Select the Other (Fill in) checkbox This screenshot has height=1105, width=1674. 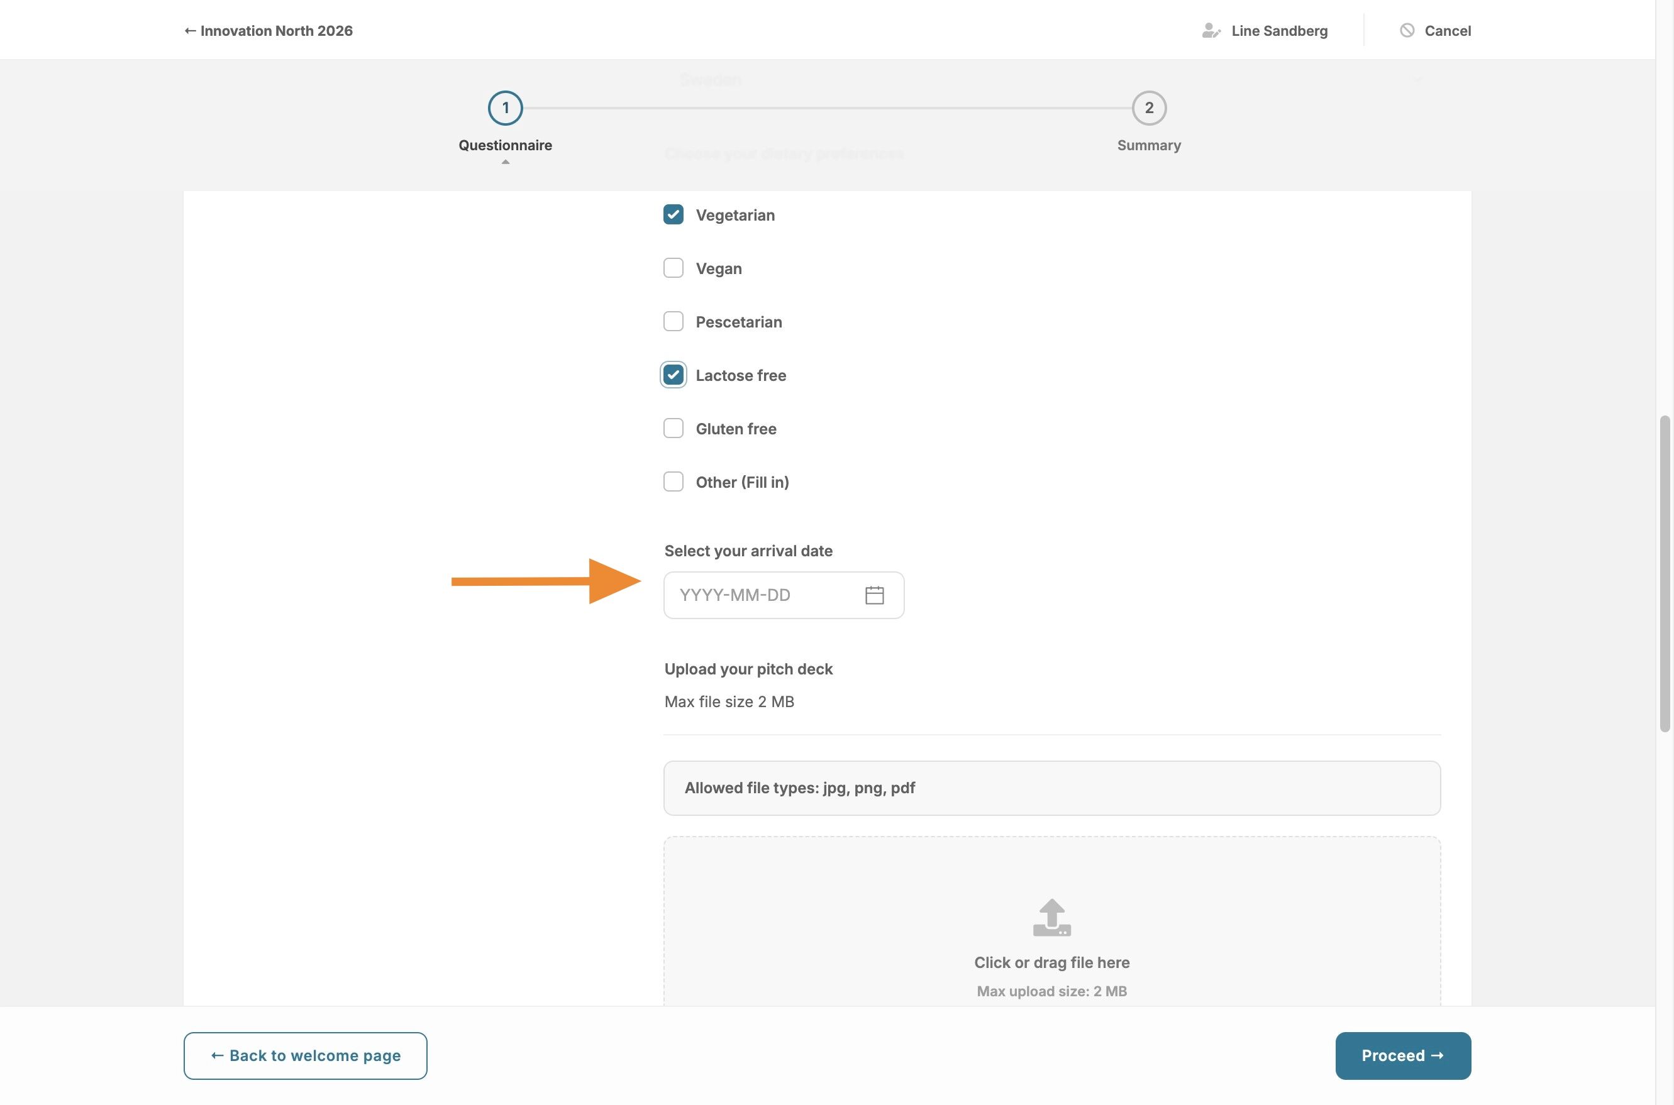(673, 482)
